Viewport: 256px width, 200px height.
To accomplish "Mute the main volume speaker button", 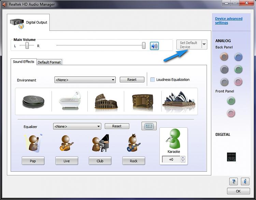I will pos(154,46).
